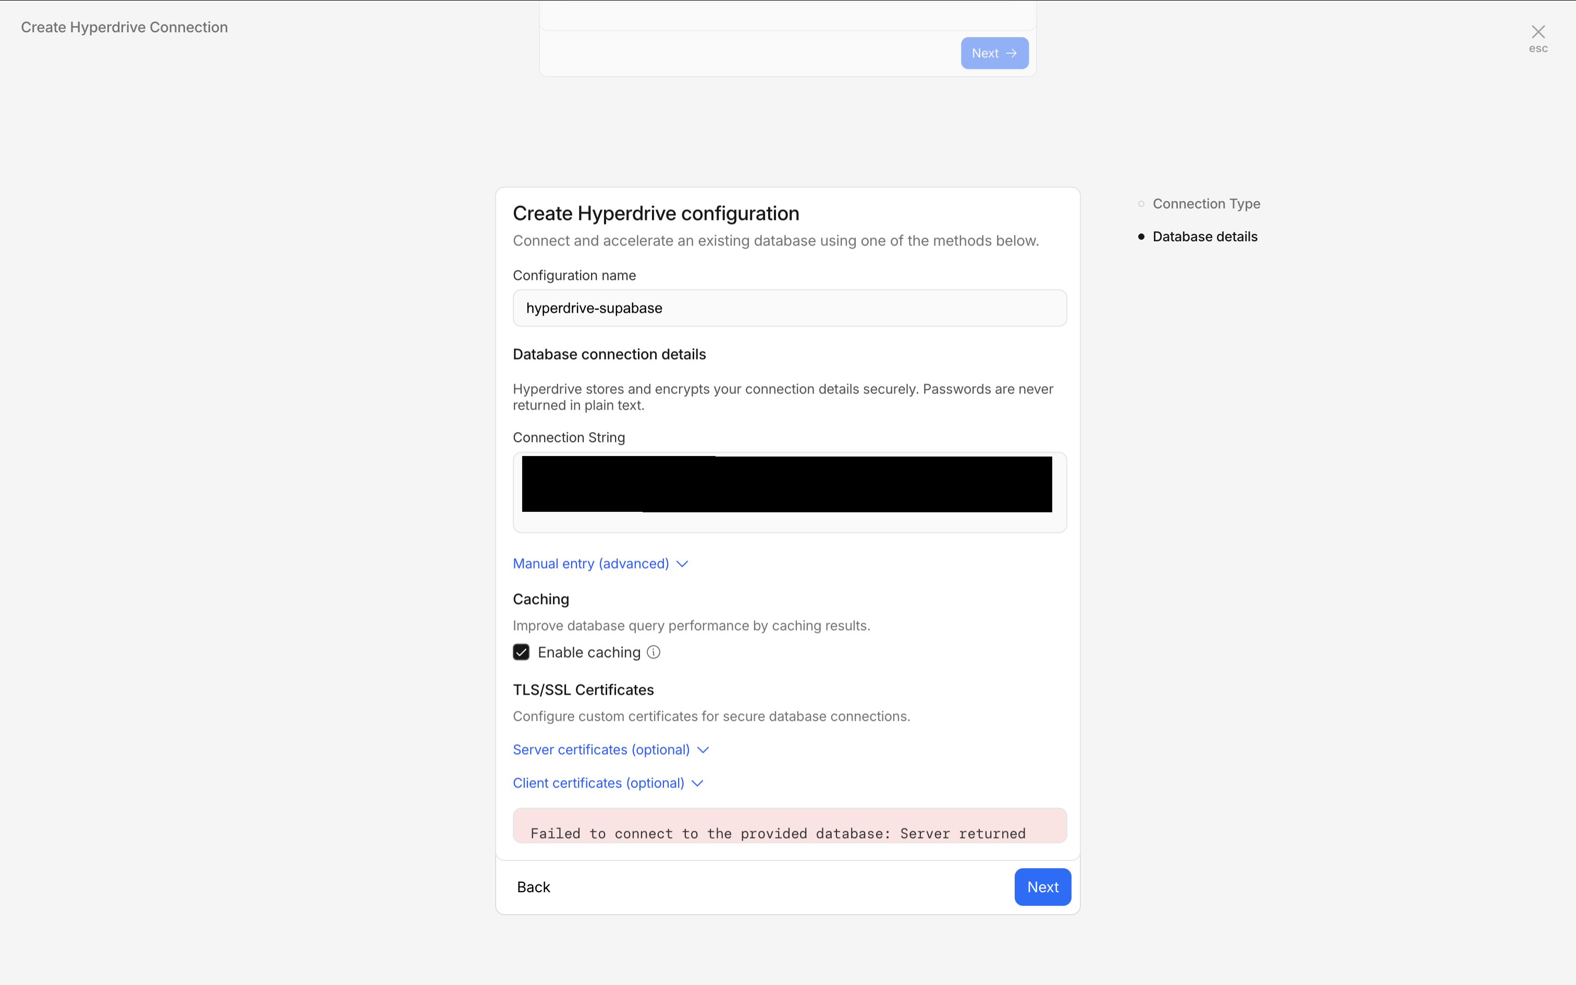
Task: Click the info icon beside Enable caching
Action: tap(653, 652)
